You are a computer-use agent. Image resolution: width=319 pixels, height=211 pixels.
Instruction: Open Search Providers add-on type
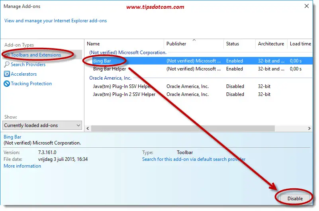coord(28,64)
